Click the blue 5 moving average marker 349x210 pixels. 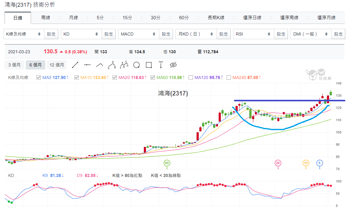tap(320, 163)
